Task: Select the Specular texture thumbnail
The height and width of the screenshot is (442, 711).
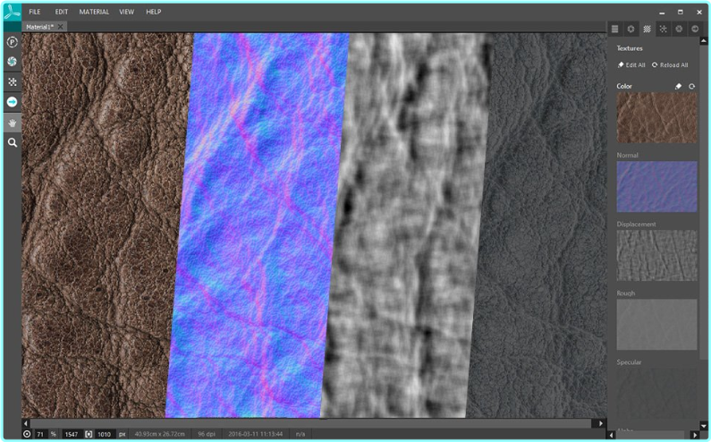Action: click(656, 393)
